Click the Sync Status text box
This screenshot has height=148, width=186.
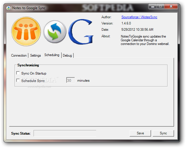pyautogui.click(x=65, y=133)
